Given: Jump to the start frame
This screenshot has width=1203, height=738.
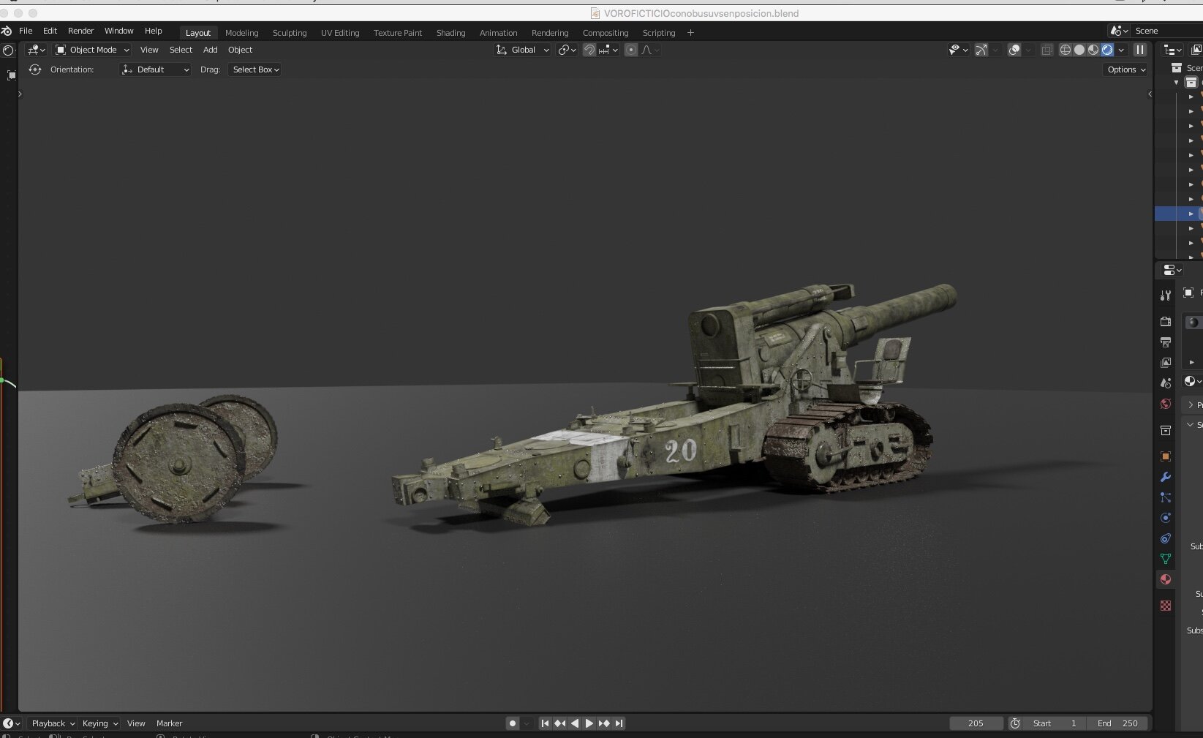Looking at the screenshot, I should (x=545, y=723).
